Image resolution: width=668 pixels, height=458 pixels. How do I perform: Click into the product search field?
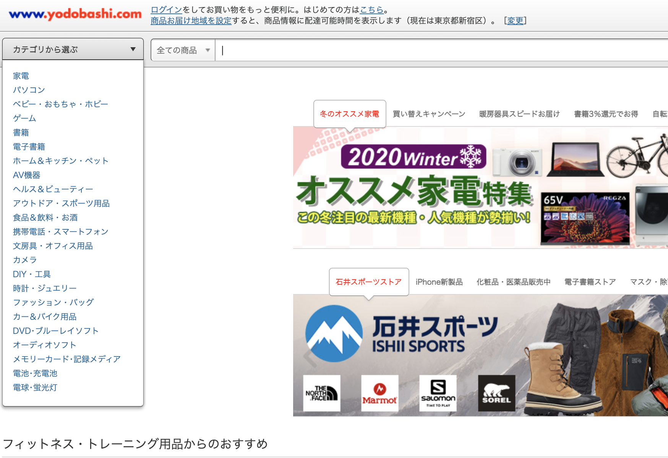click(x=441, y=50)
